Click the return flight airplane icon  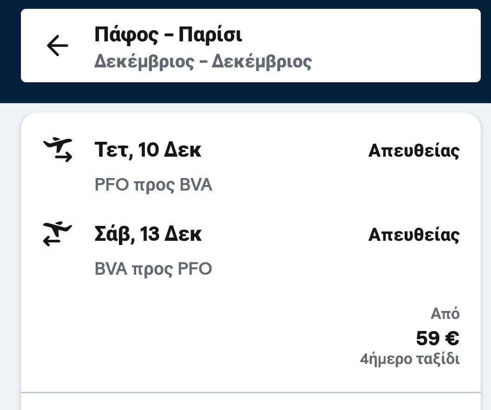58,233
